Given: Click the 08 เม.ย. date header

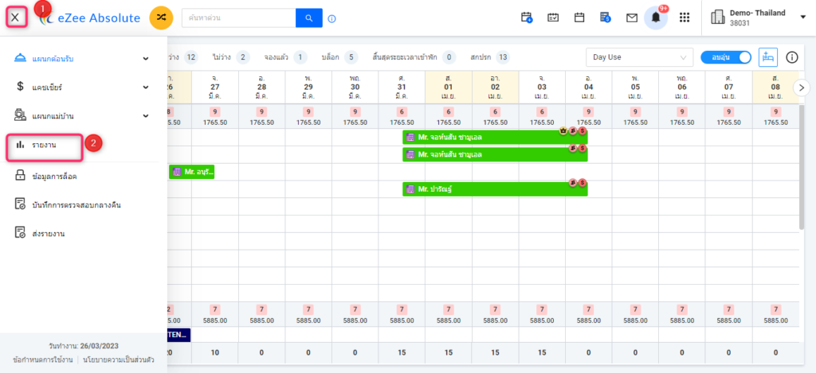Looking at the screenshot, I should click(x=775, y=87).
